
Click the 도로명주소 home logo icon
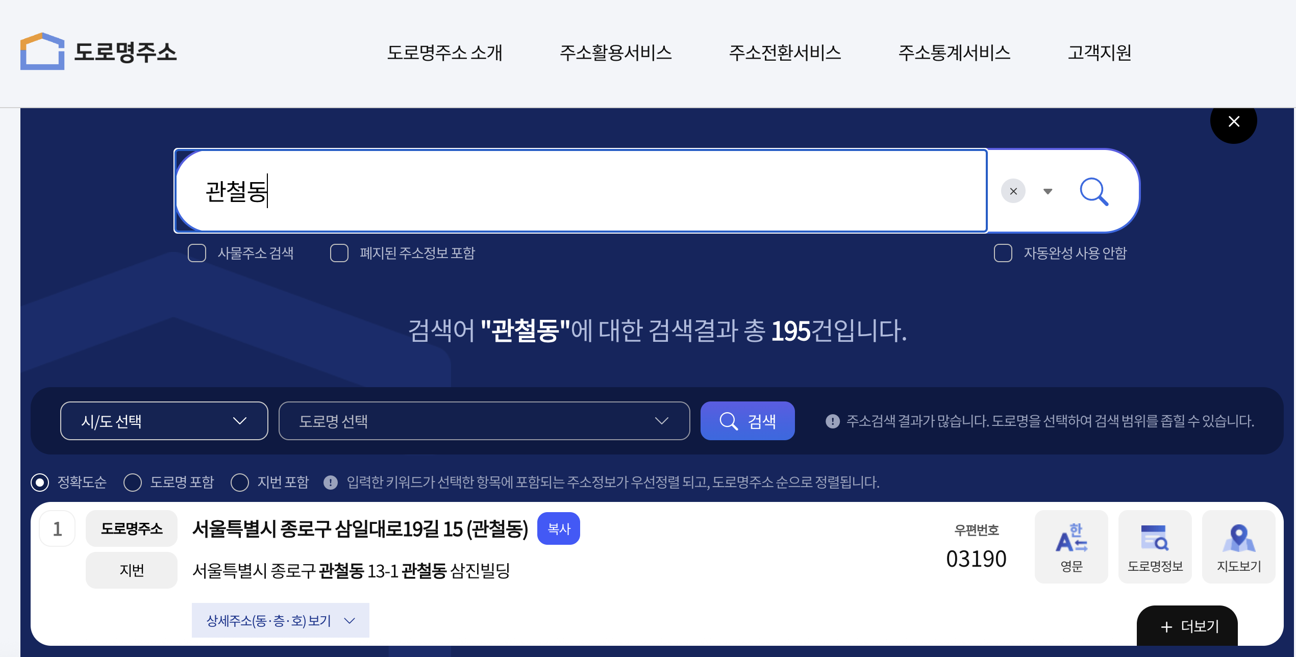(42, 52)
